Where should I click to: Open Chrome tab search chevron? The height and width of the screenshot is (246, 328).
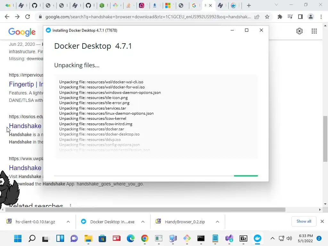[x=276, y=5]
